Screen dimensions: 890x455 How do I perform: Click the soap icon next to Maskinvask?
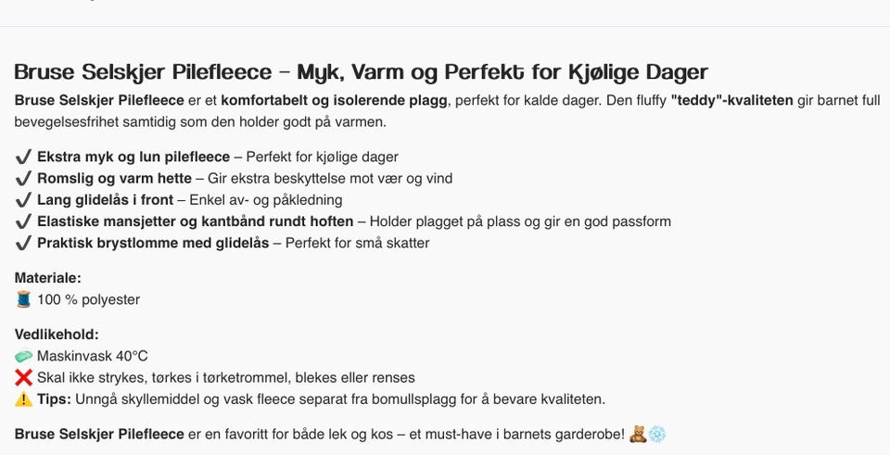pyautogui.click(x=23, y=356)
